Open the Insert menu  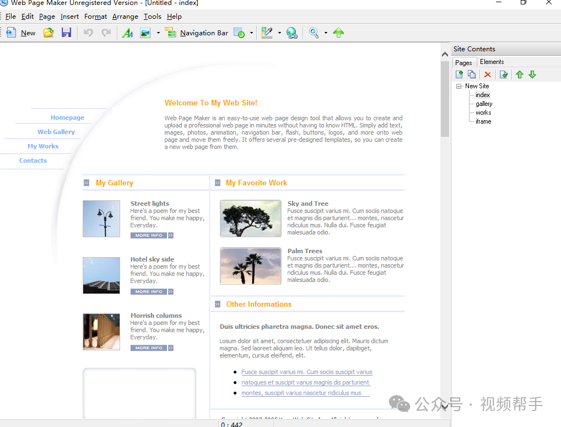click(x=69, y=17)
